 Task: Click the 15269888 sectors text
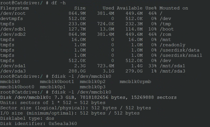(154, 97)
